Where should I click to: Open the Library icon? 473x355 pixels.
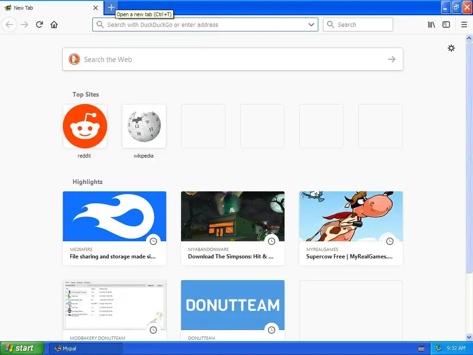431,24
